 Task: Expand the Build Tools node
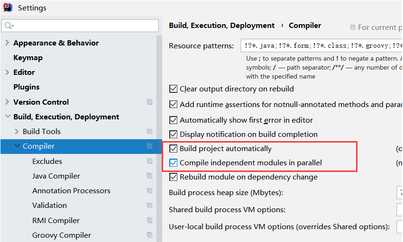point(17,132)
